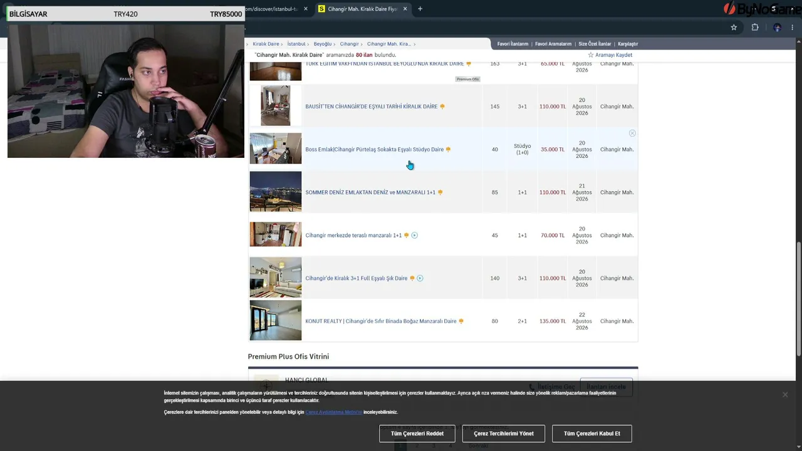Screen dimensions: 802x451
Task: Close the istanbul discover tab
Action: (x=305, y=9)
